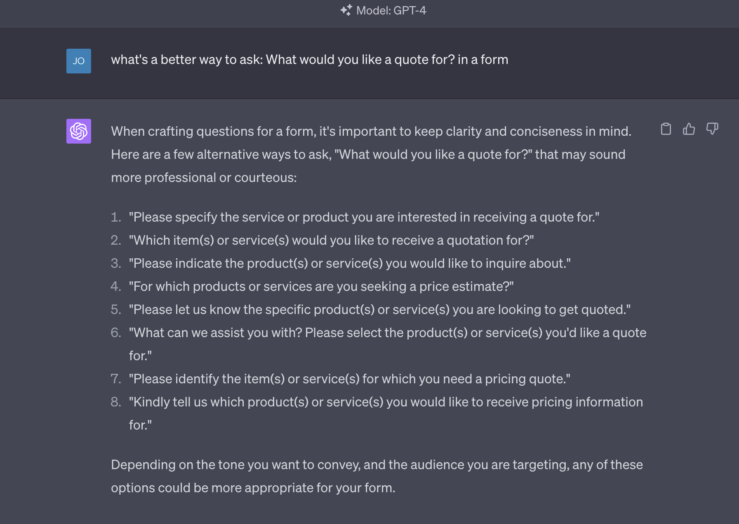Click suggestion 6 "What can we assist you with?"

pos(387,333)
